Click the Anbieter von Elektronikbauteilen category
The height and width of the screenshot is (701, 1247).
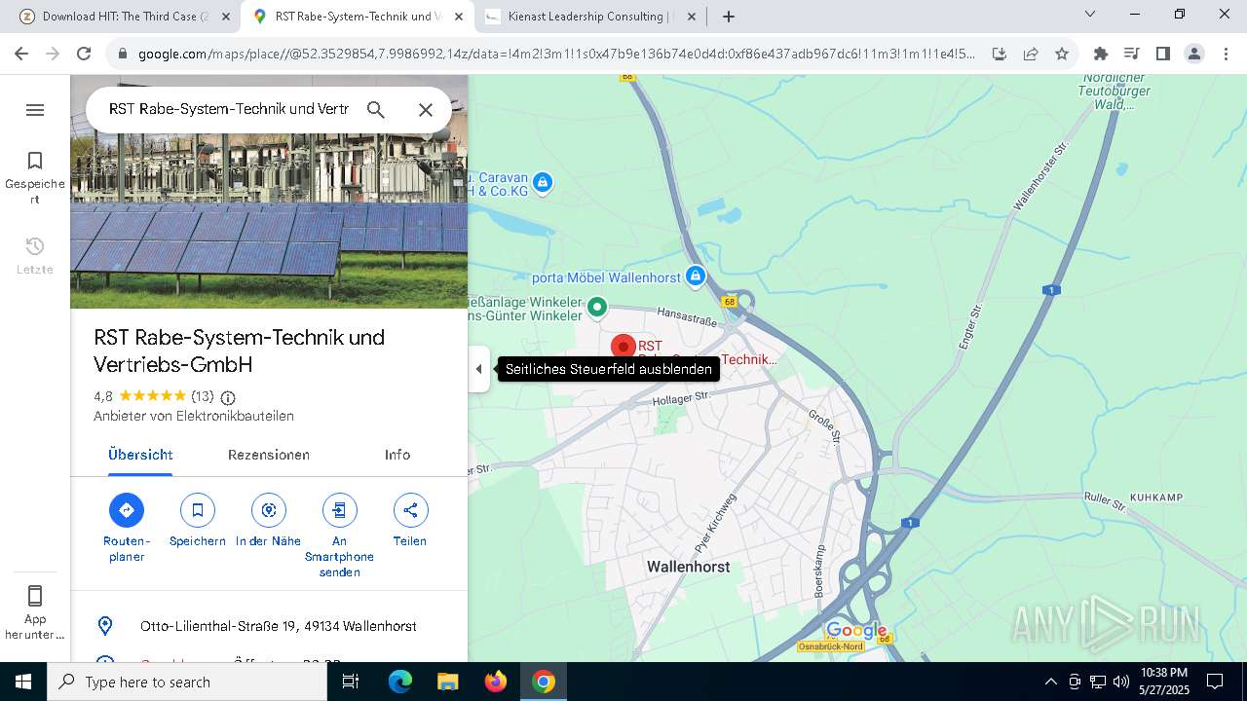(194, 416)
